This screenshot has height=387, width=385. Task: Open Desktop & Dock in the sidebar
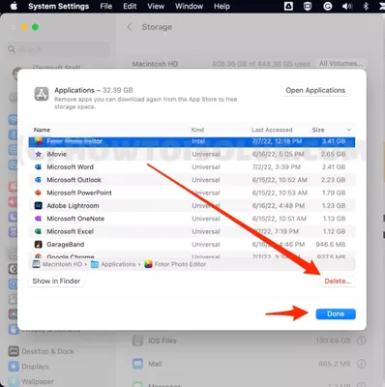point(42,351)
